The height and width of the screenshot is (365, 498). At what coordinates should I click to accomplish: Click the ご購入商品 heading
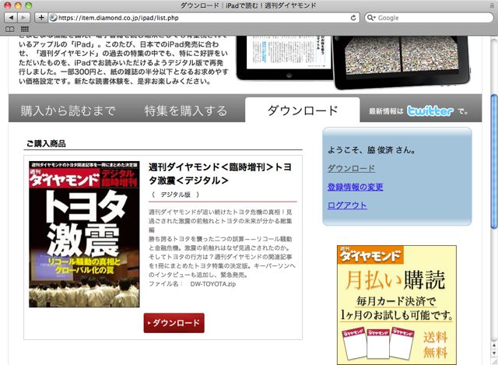coord(46,143)
